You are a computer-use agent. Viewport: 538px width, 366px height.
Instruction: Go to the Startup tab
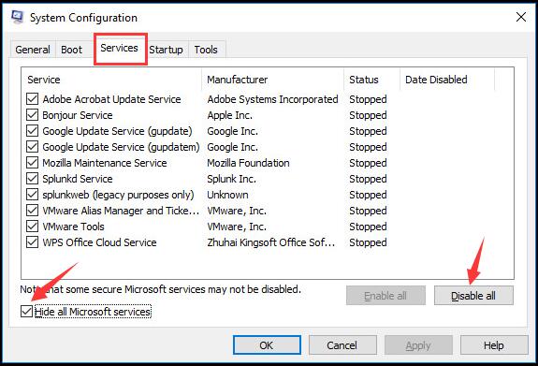(166, 50)
